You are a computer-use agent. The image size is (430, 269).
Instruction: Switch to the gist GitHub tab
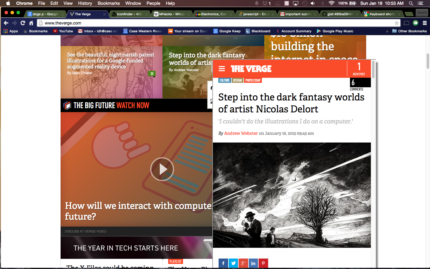click(x=340, y=14)
